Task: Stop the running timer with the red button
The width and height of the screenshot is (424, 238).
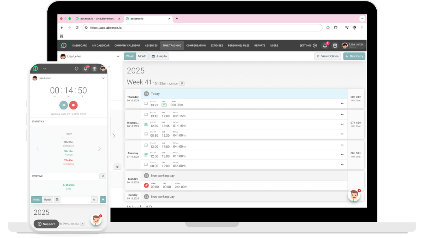Action: pyautogui.click(x=73, y=105)
